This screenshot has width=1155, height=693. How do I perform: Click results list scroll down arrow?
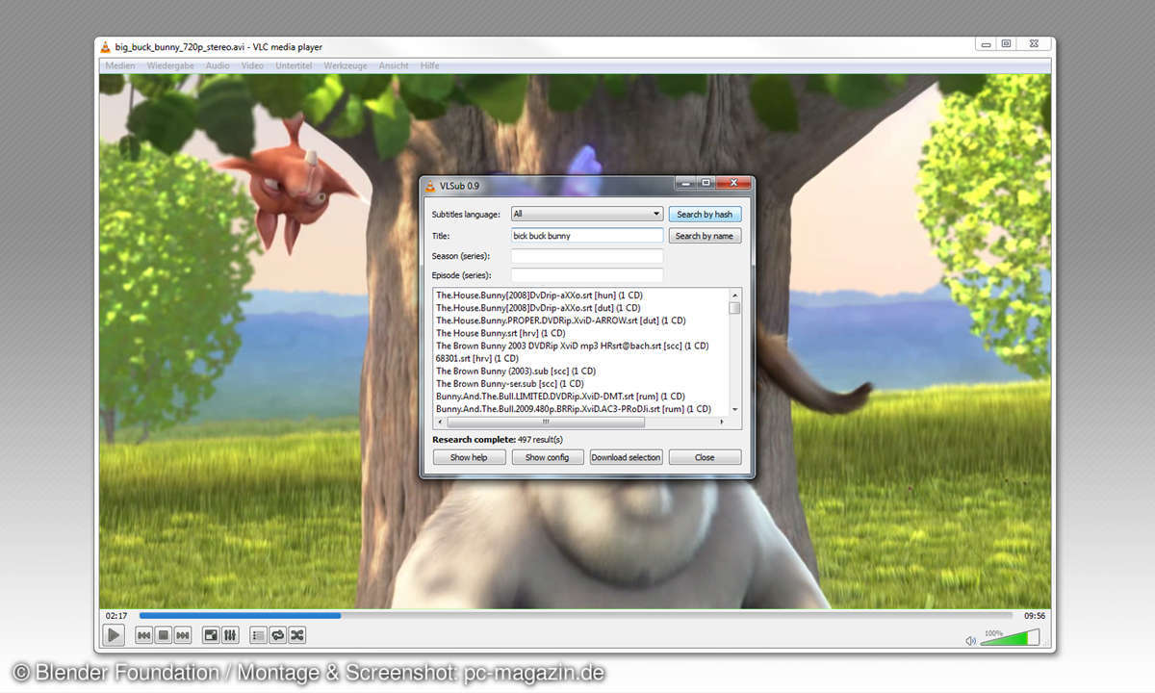click(735, 410)
